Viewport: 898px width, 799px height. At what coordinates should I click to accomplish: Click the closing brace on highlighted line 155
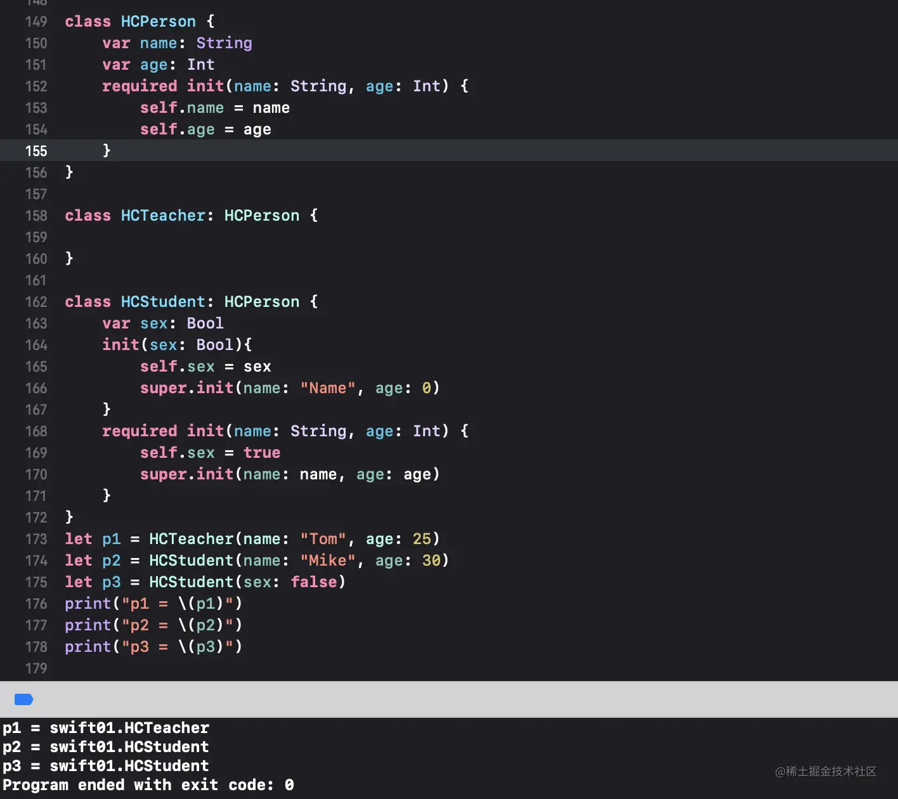click(107, 151)
